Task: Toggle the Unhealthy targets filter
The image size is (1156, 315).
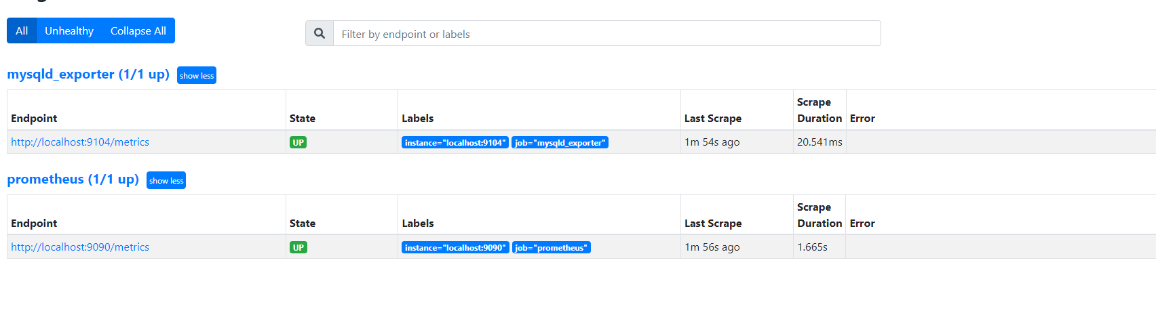Action: point(69,30)
